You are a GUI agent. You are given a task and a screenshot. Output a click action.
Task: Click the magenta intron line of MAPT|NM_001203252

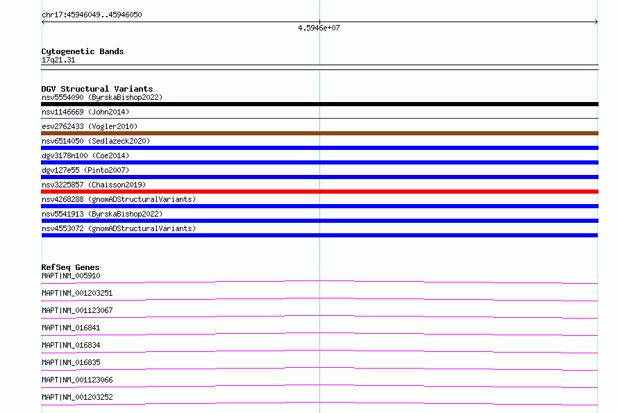point(319,403)
